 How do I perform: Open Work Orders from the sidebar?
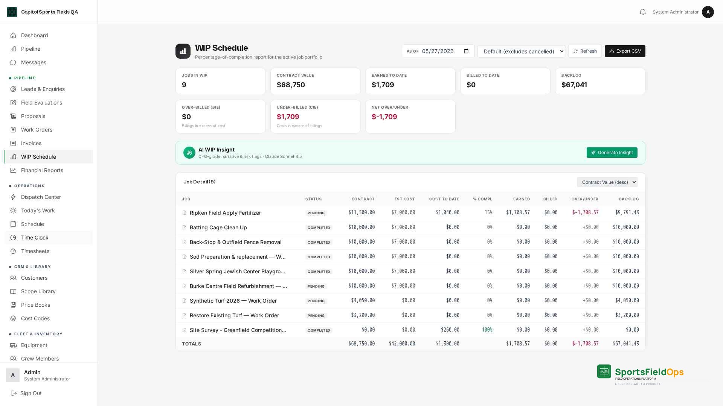[x=49, y=130]
